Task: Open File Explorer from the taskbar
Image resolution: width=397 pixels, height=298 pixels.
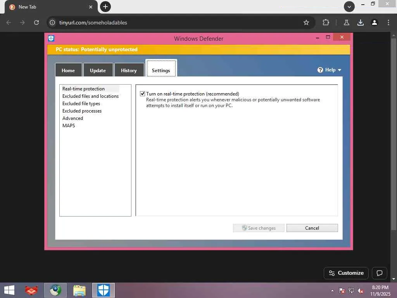Action: tap(79, 290)
